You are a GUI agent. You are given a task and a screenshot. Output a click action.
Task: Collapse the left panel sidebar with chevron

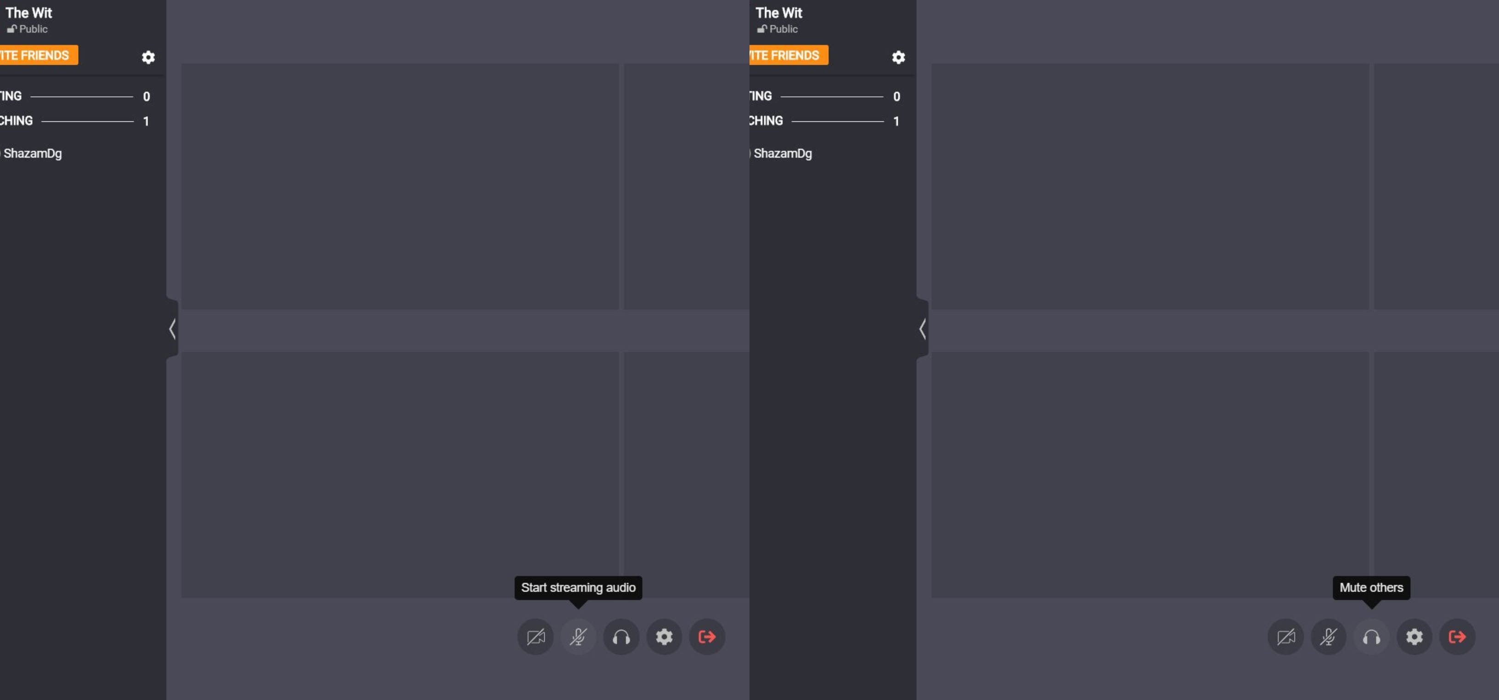tap(172, 329)
